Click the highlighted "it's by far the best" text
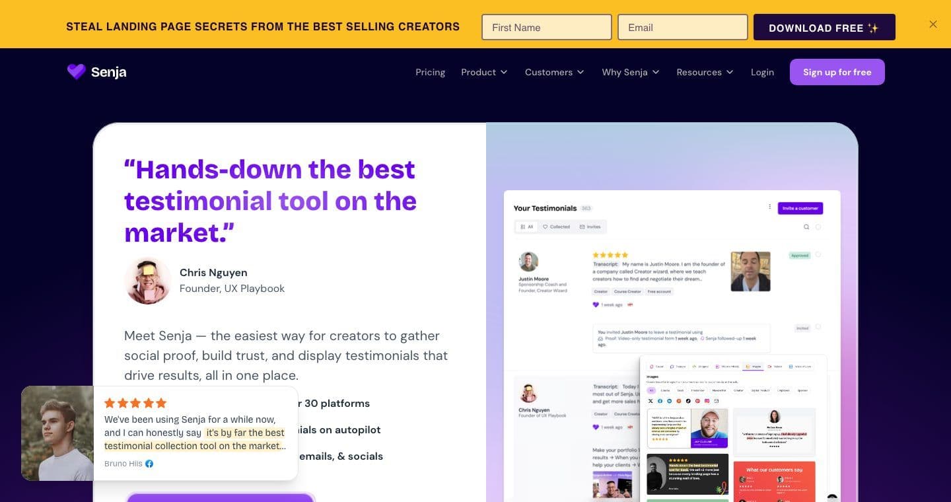951x502 pixels. click(244, 433)
